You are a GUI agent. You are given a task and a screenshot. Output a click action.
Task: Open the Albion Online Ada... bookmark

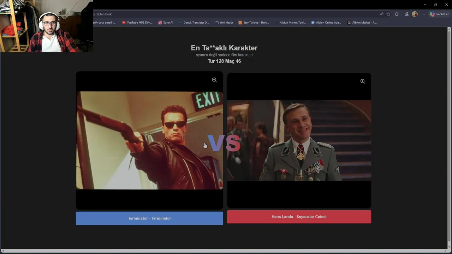click(326, 23)
